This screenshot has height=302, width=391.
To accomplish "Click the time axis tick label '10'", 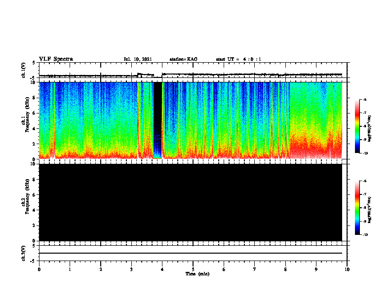I will [x=347, y=269].
